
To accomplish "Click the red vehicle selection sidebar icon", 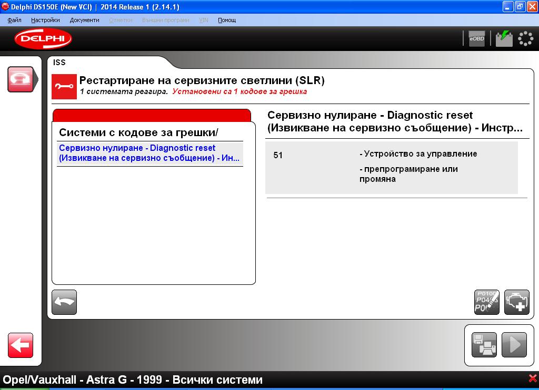I will (x=21, y=79).
